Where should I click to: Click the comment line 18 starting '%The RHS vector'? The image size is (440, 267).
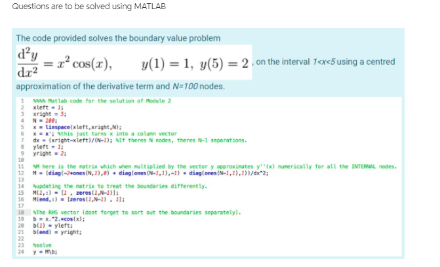(x=137, y=213)
